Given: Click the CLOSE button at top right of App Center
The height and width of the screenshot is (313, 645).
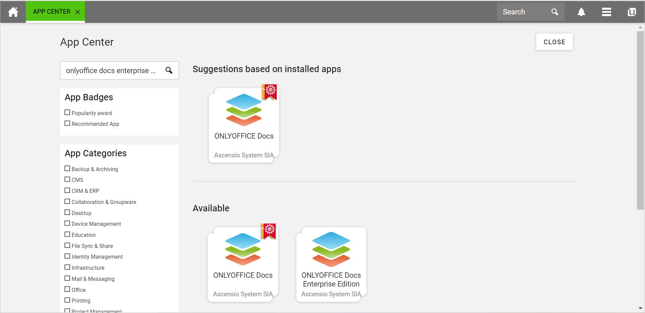Looking at the screenshot, I should [554, 42].
